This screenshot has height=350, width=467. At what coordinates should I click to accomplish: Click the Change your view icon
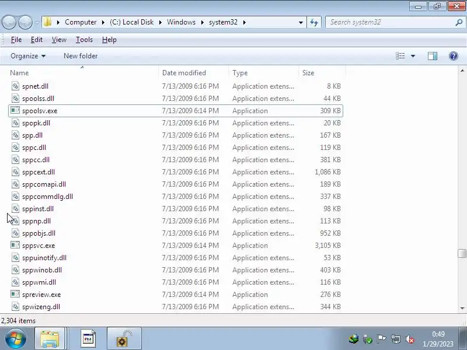pos(400,56)
